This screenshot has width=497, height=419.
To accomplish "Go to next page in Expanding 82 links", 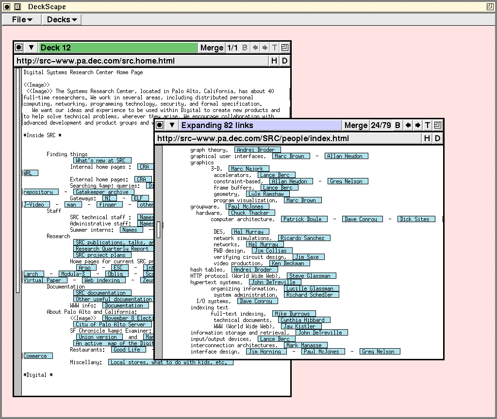I will pos(418,125).
